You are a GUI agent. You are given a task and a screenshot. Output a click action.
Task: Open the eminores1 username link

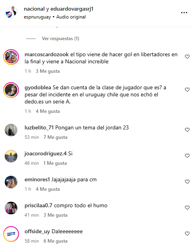tap(37, 180)
